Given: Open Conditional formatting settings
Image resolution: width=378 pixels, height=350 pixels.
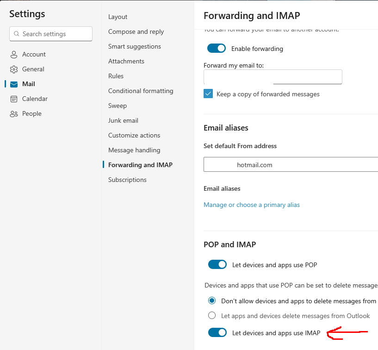Looking at the screenshot, I should tap(141, 91).
